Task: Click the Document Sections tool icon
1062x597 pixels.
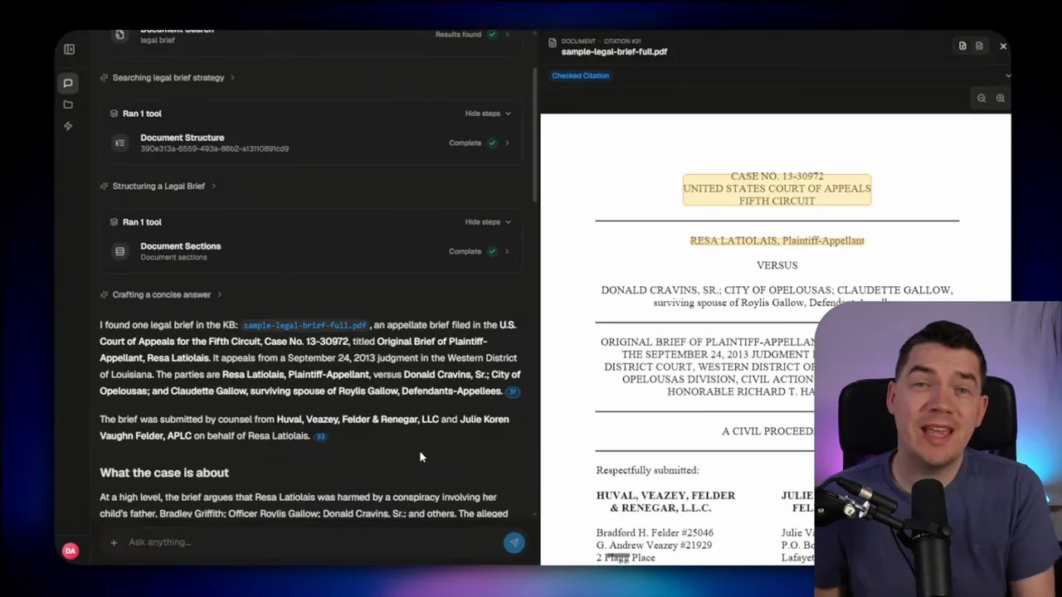Action: click(x=120, y=251)
